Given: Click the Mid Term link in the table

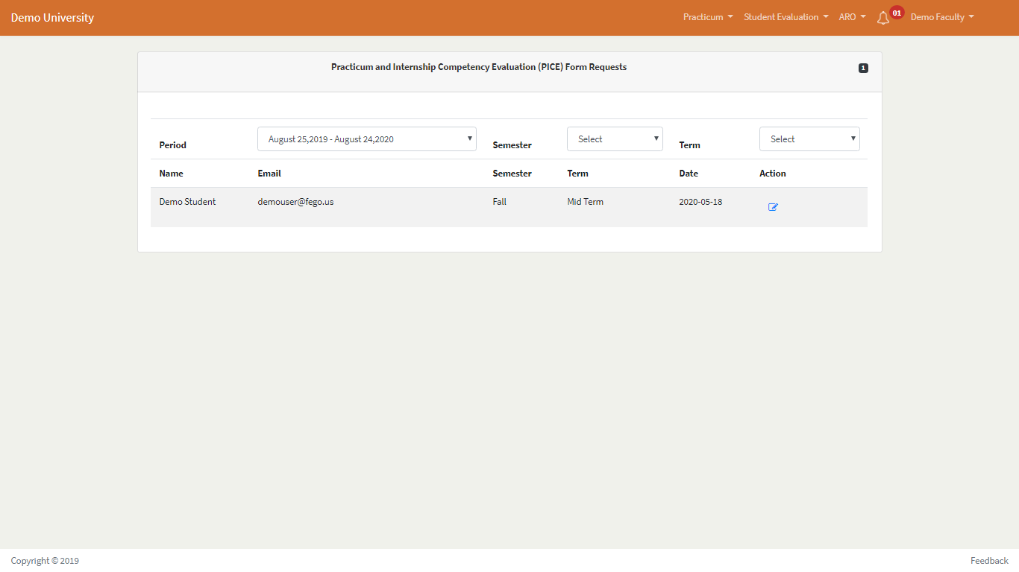Looking at the screenshot, I should click(x=585, y=201).
